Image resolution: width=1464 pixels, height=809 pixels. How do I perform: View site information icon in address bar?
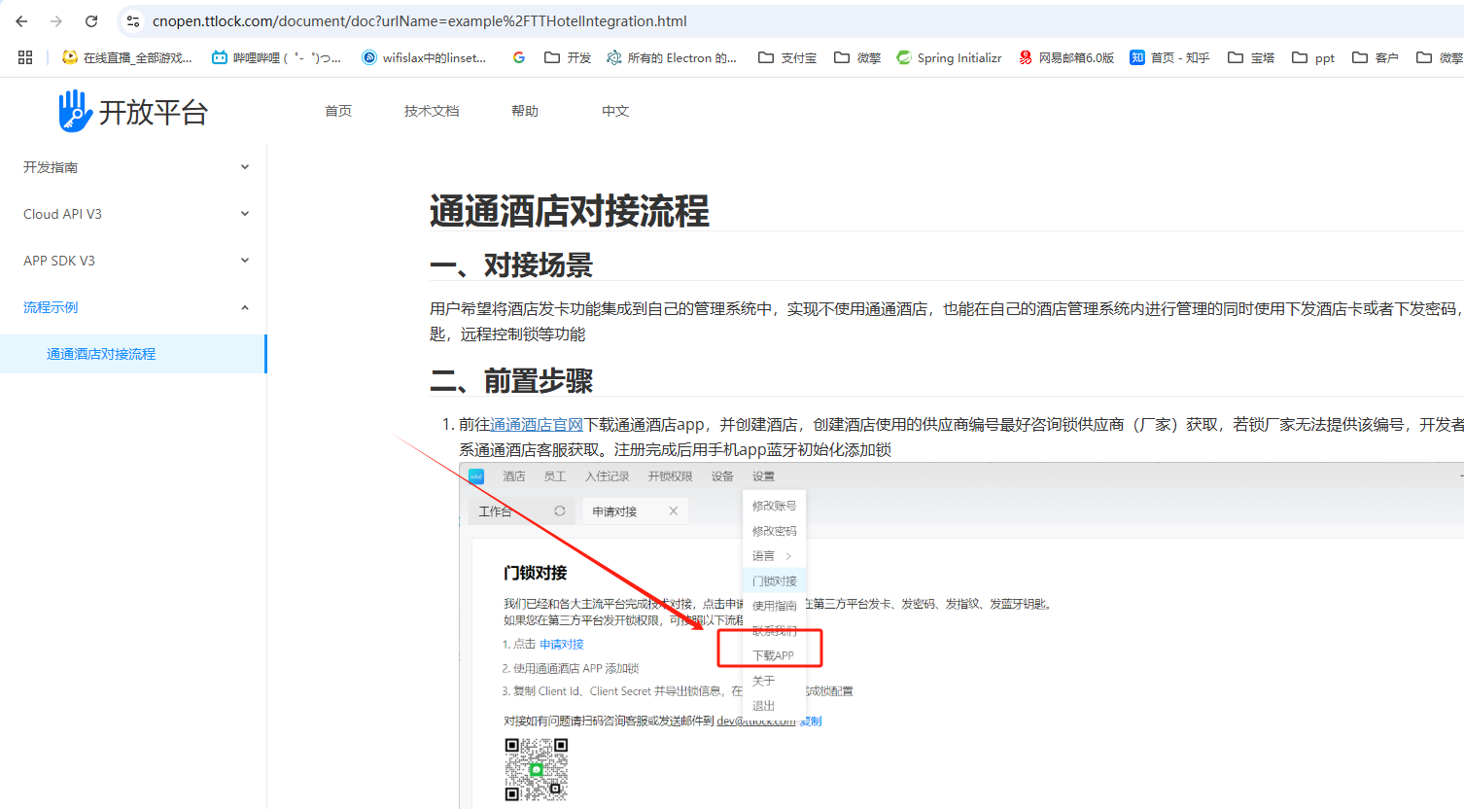point(133,20)
